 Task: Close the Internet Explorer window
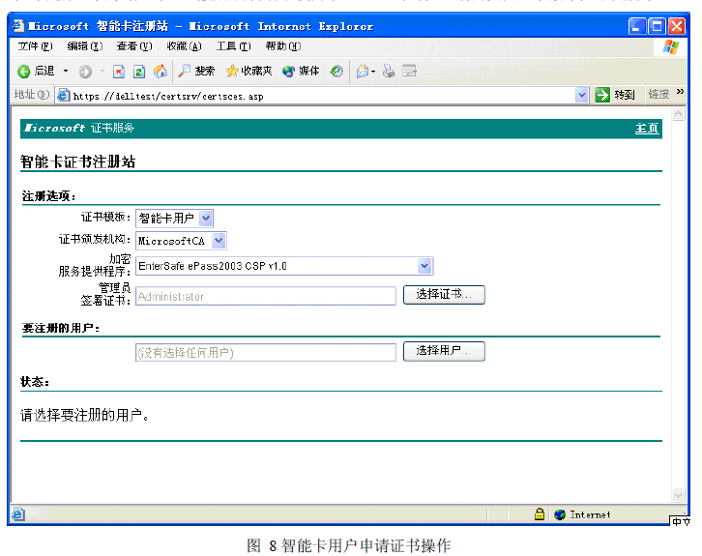click(x=677, y=26)
